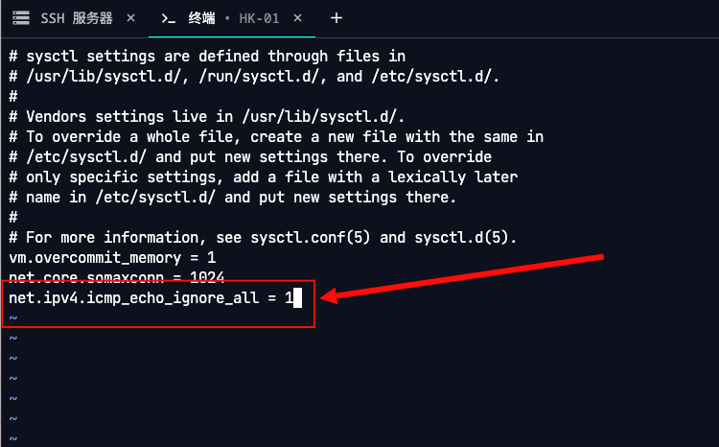Click the net.ipv4.icmp_echo_ignore_all line

coord(151,298)
